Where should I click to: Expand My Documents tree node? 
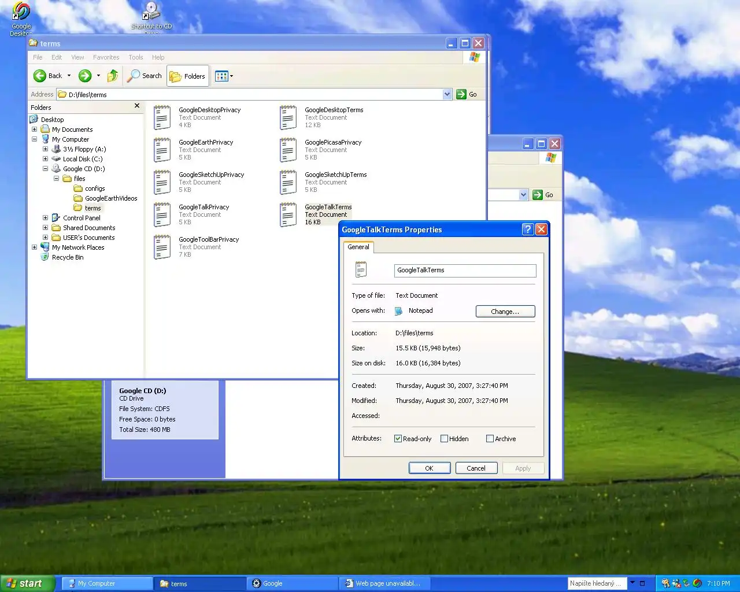[x=34, y=129]
